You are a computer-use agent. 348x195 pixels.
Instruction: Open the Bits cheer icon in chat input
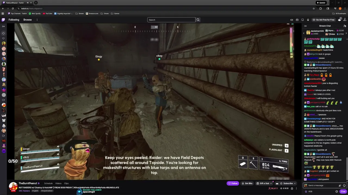(340, 186)
